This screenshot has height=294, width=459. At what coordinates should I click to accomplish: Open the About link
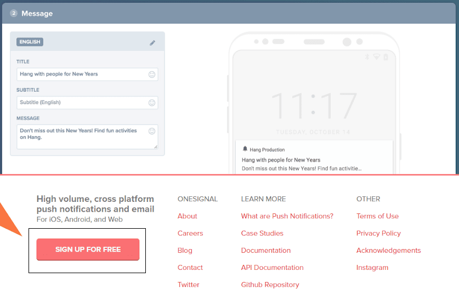coord(188,216)
